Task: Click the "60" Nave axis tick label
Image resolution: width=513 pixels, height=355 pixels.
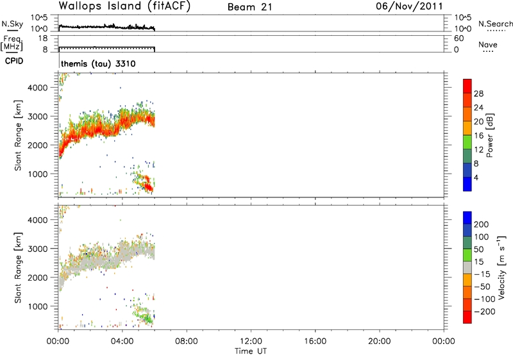Action: 458,38
